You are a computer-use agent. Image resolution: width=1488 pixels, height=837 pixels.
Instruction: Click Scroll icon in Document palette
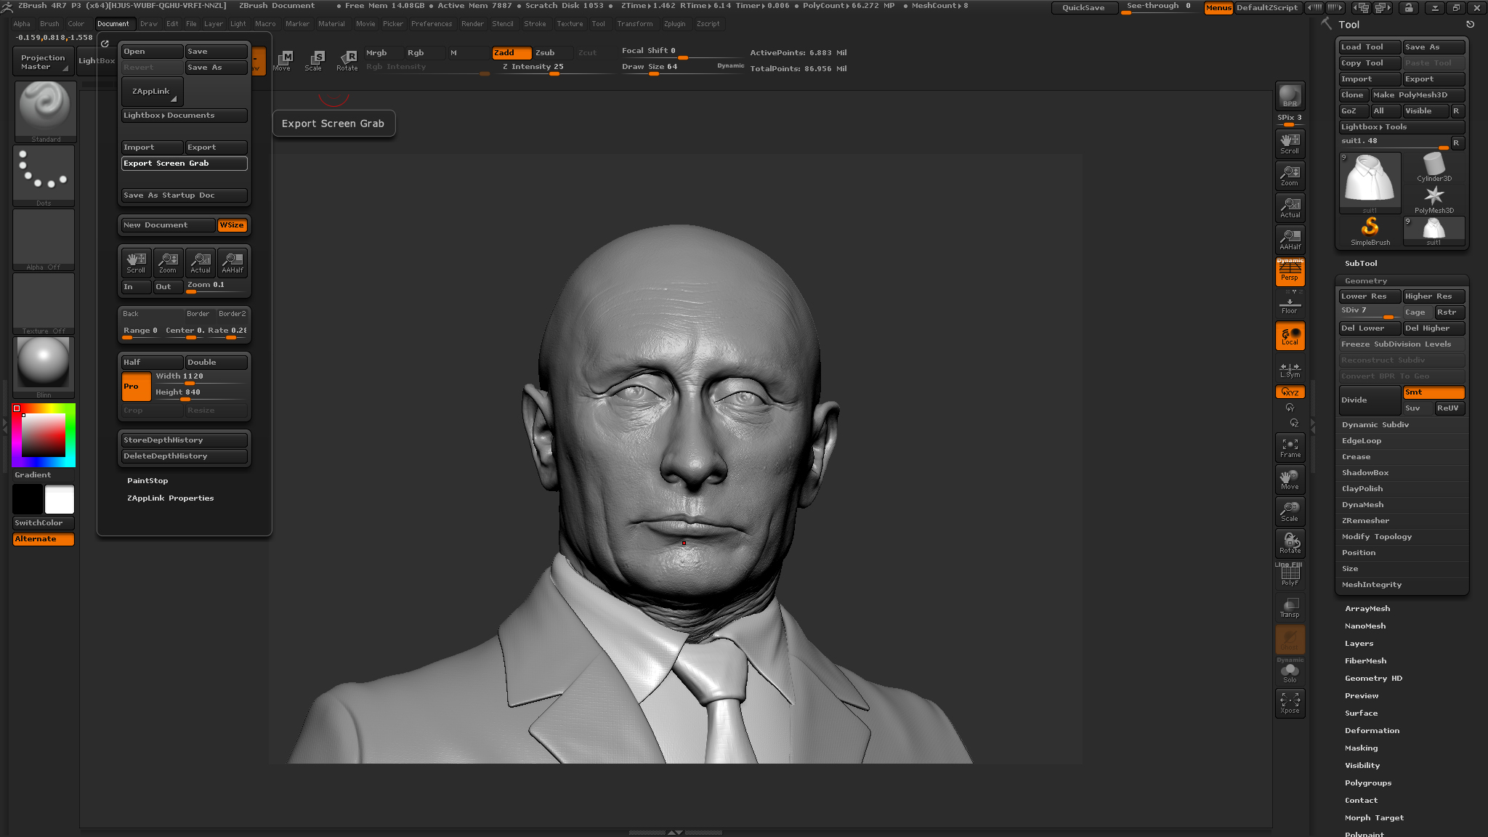pos(136,263)
